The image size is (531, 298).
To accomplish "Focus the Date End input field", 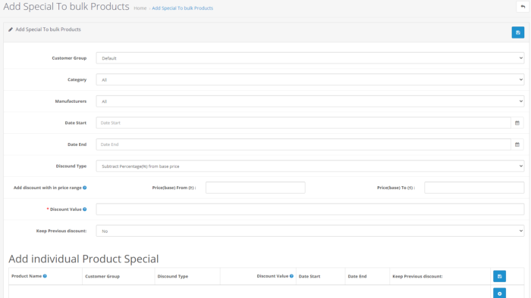I will pos(303,144).
